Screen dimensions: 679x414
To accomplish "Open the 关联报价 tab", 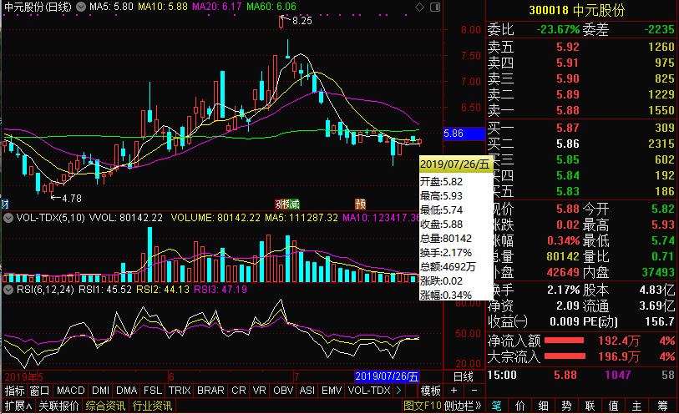I will [x=59, y=406].
